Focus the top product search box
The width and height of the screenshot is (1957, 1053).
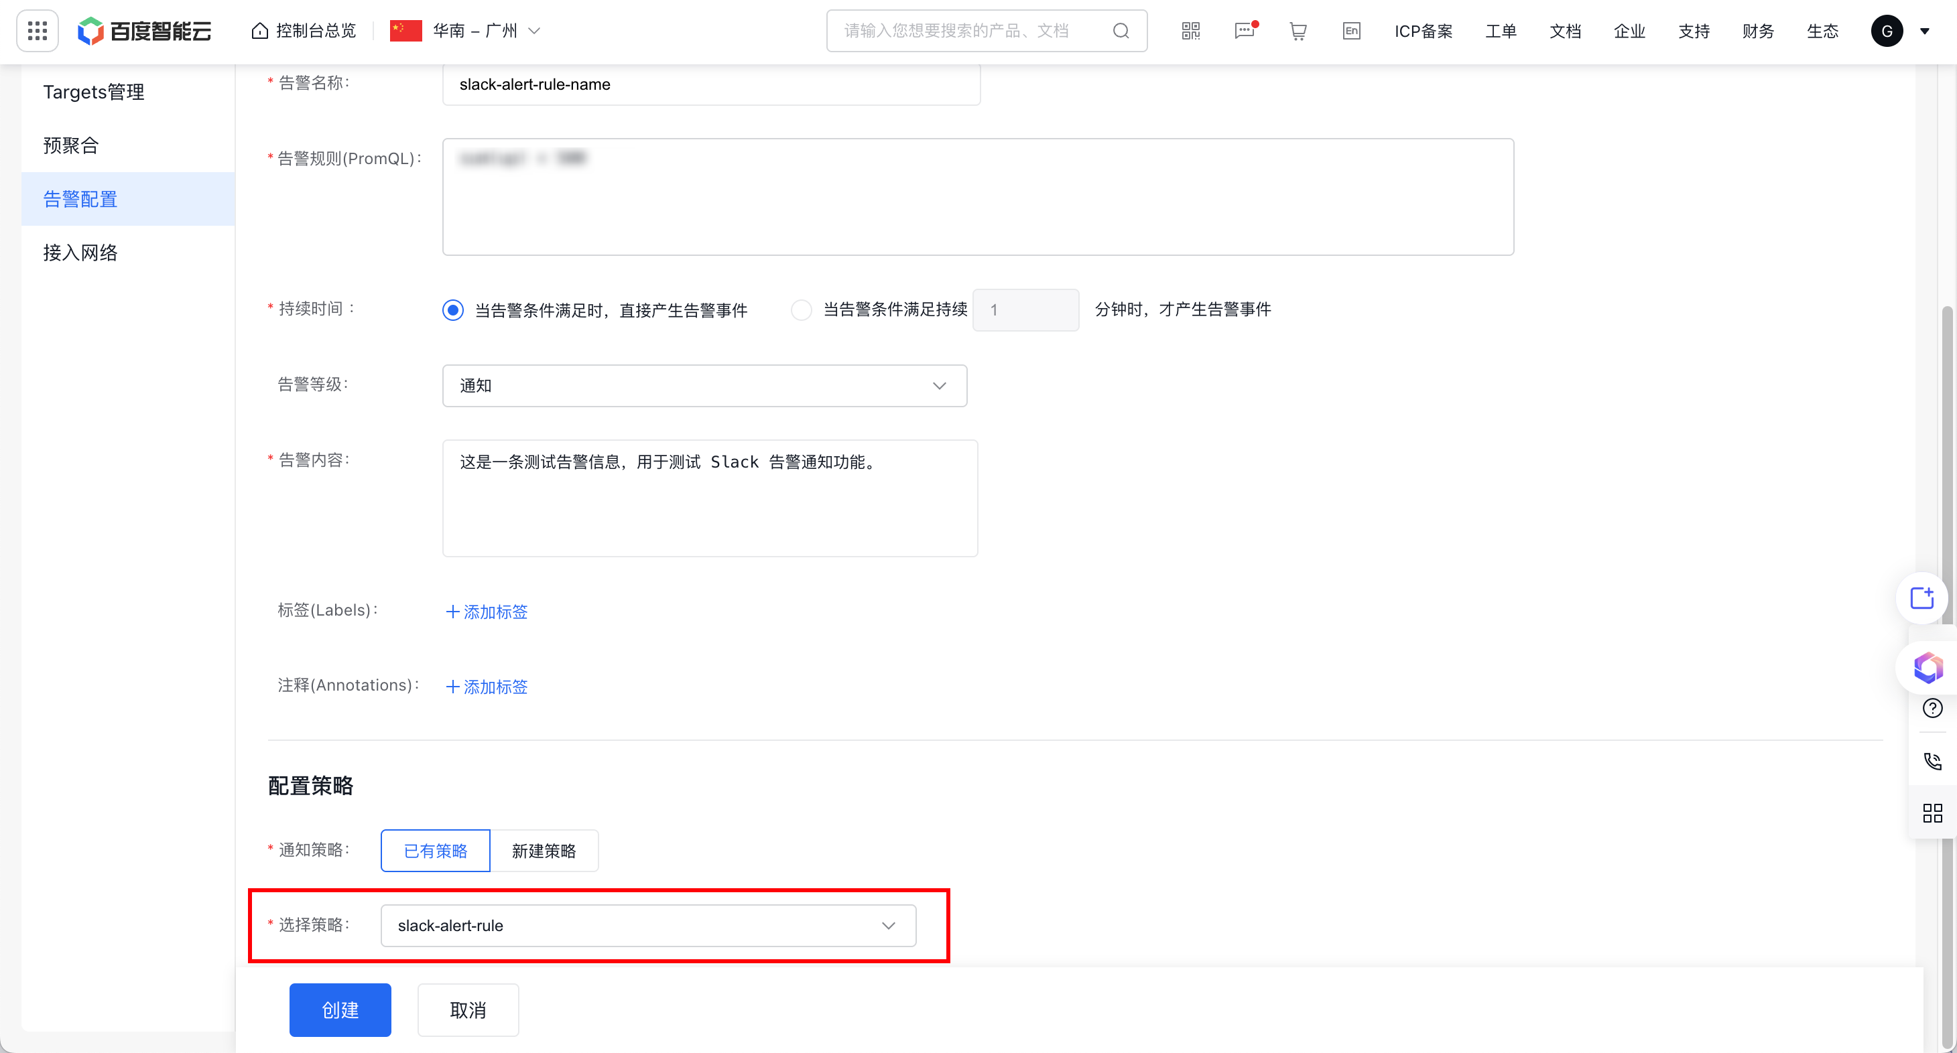point(986,31)
